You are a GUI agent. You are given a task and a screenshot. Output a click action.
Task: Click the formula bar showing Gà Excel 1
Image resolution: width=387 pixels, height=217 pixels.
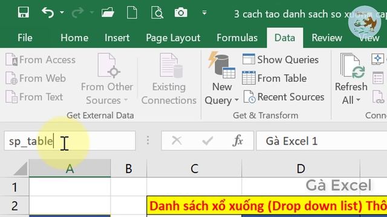point(322,141)
